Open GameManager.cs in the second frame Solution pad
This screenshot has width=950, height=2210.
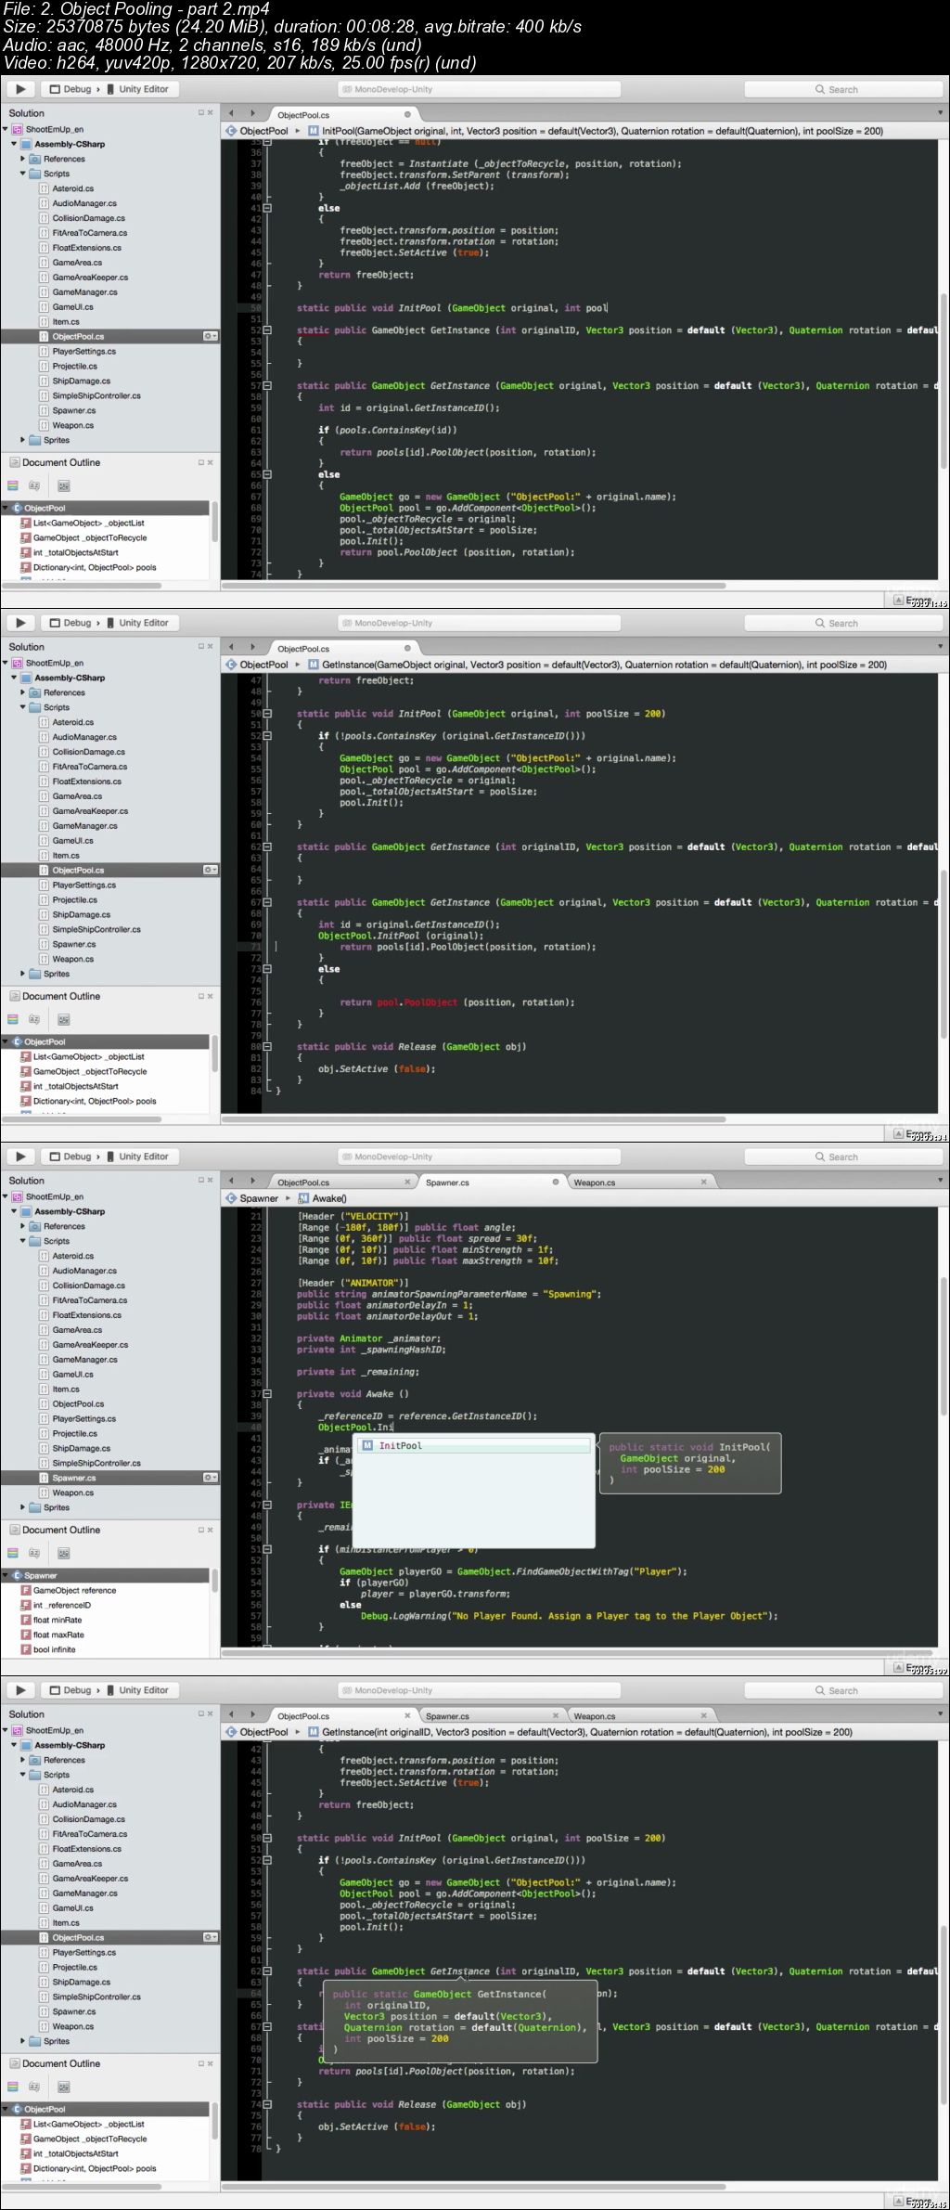point(84,826)
